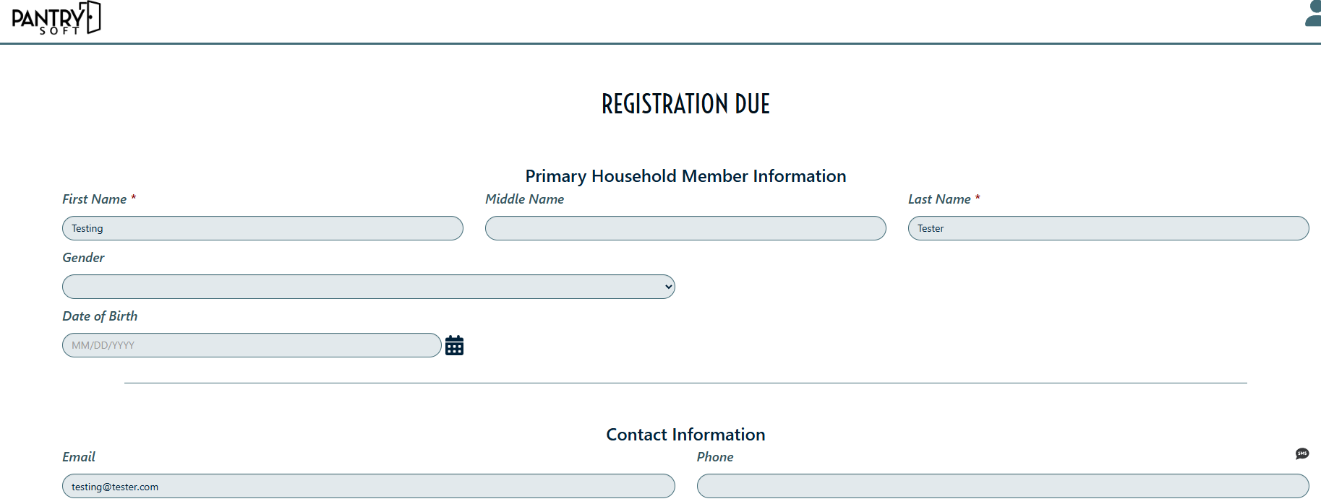
Task: Focus the Email field with testing@tester.com
Action: (x=368, y=486)
